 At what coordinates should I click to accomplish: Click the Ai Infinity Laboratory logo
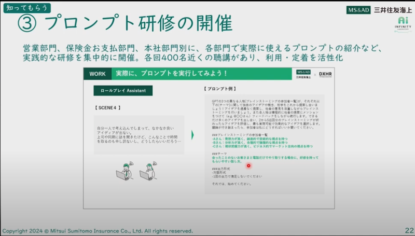coord(403,24)
